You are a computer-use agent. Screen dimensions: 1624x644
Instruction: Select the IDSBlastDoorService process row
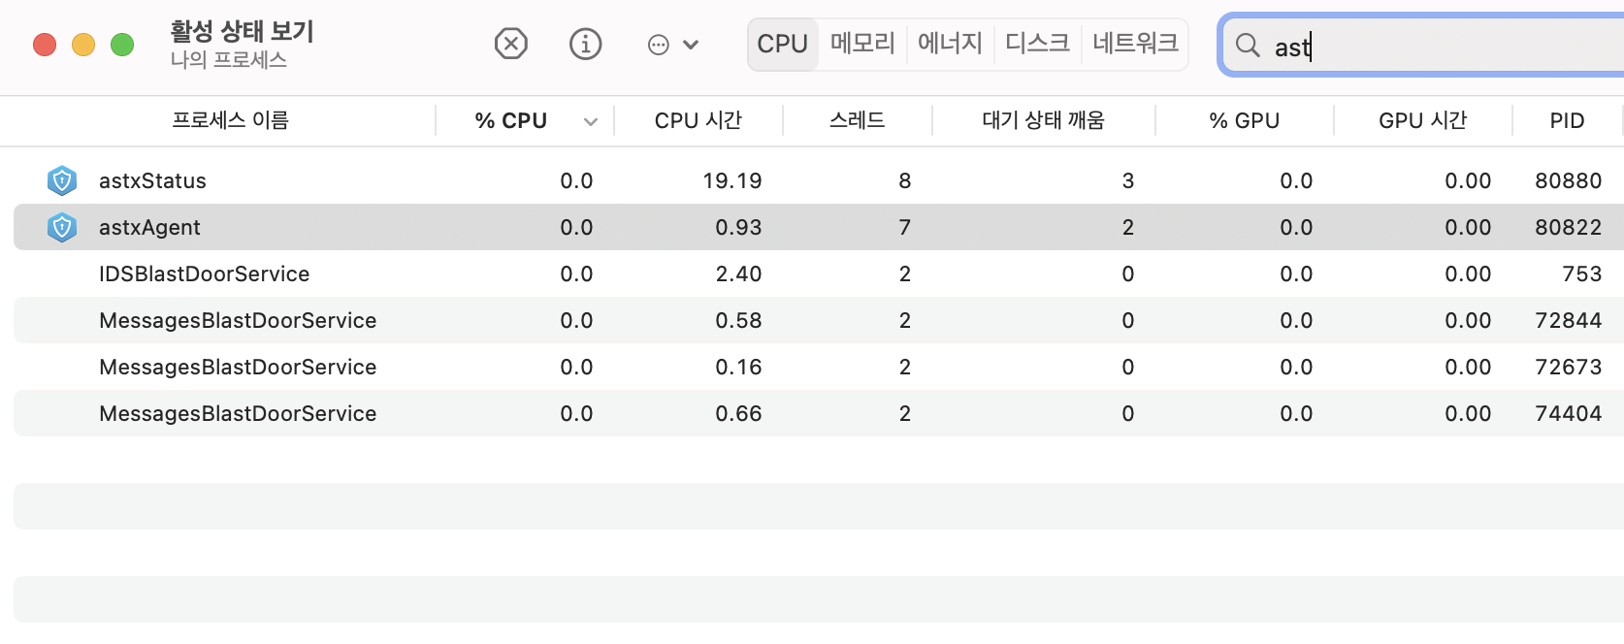pos(819,274)
